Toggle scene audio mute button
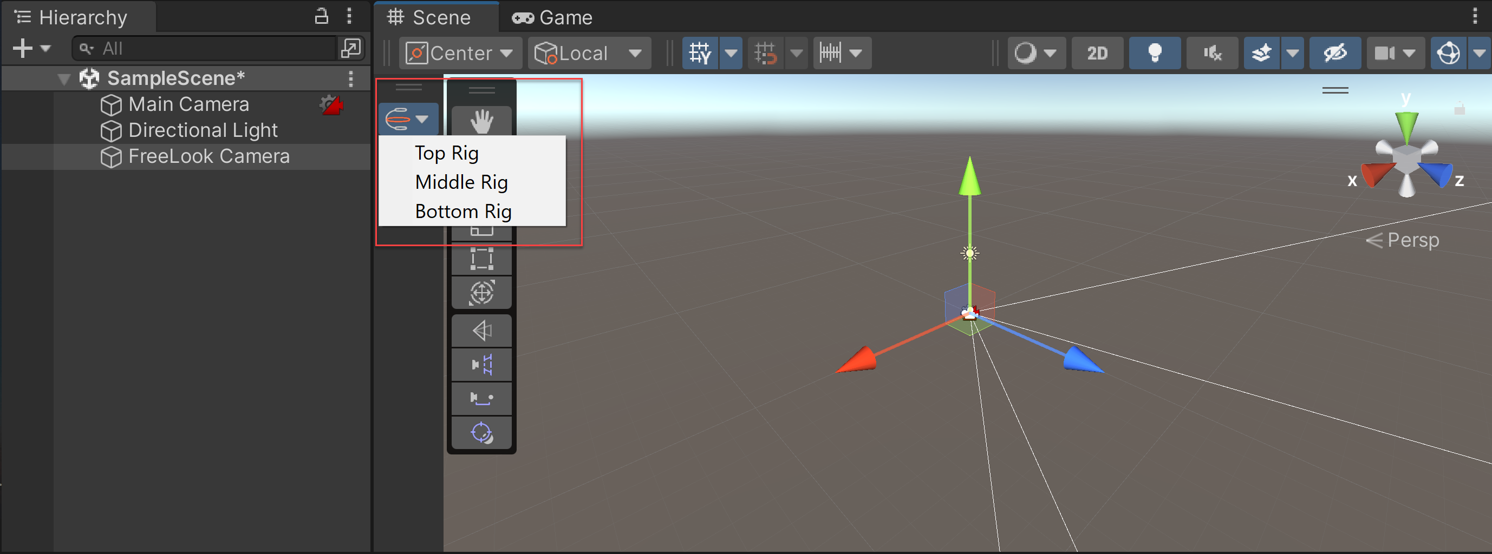The height and width of the screenshot is (554, 1492). tap(1211, 53)
